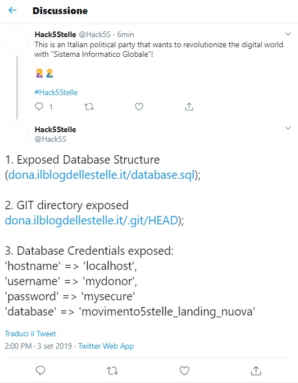Open the #Hack5Stelle hashtag
The width and height of the screenshot is (298, 383).
56,92
